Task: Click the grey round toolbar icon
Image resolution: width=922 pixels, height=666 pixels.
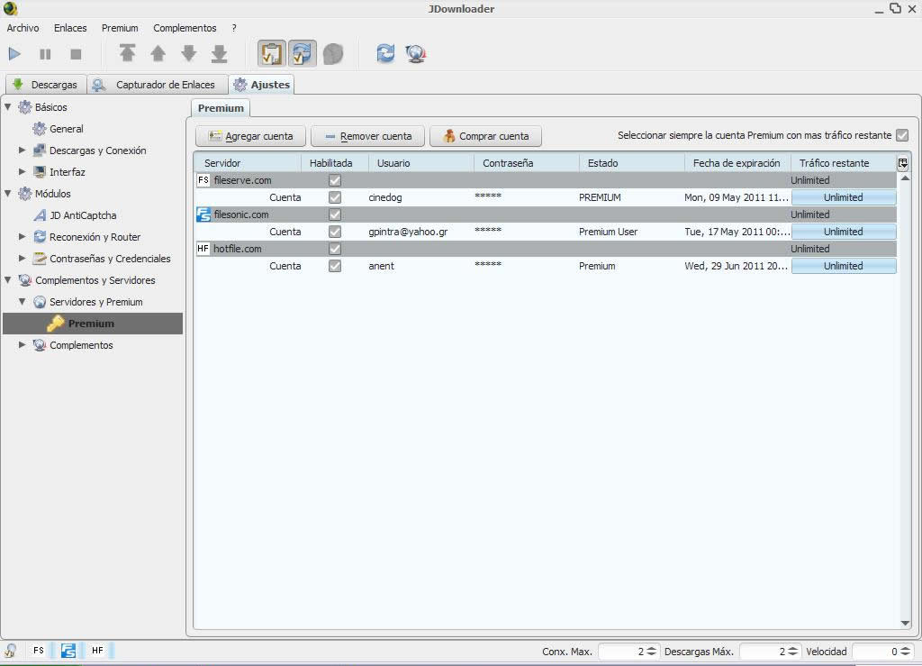Action: click(333, 54)
